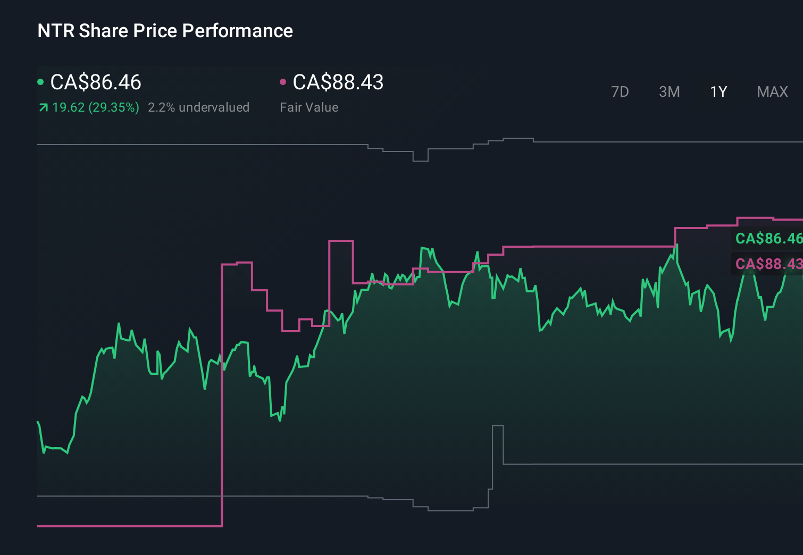
Task: Switch to the 7D time range
Action: click(x=620, y=91)
